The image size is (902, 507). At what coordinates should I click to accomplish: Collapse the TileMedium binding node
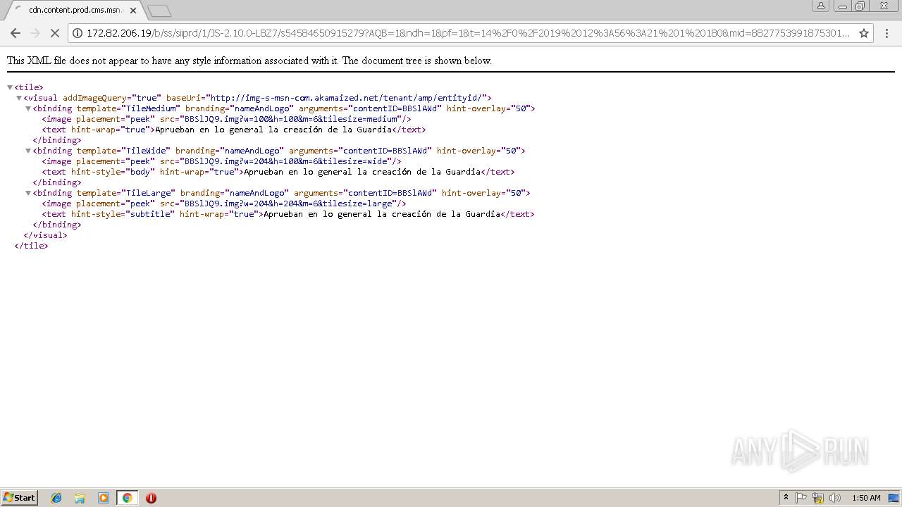click(x=28, y=108)
